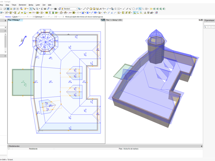Click the first green Excel export icon
Image resolution: width=215 pixels, height=161 pixels.
click(x=155, y=9)
